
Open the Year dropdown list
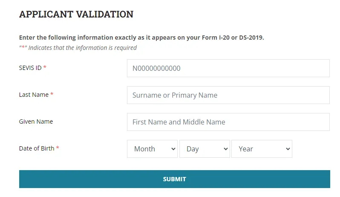pos(262,149)
